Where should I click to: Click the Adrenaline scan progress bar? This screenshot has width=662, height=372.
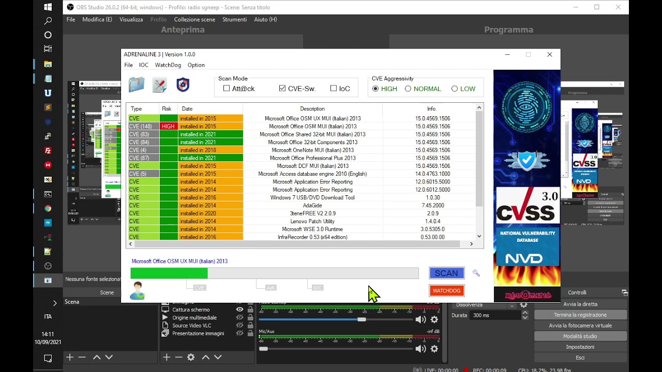[x=275, y=273]
